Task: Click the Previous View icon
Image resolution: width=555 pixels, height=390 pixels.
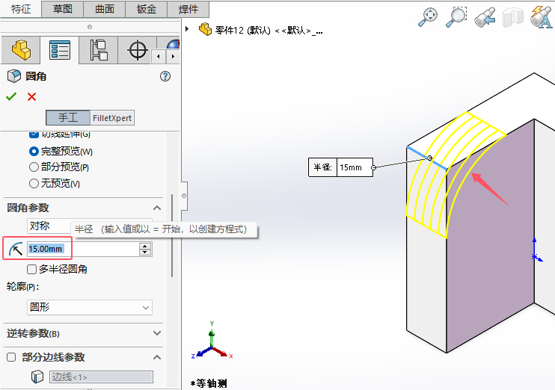Action: [x=485, y=16]
